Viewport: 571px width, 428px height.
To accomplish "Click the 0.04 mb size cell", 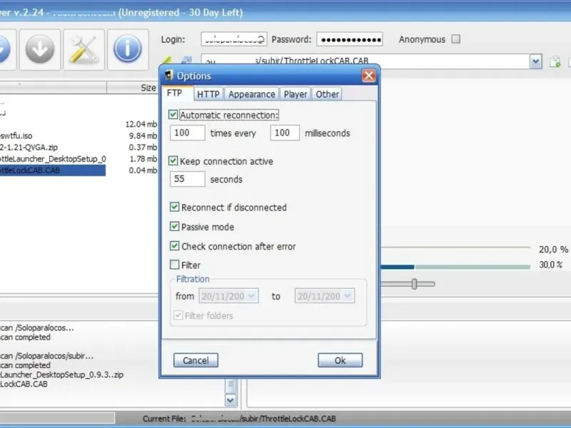I will (143, 170).
